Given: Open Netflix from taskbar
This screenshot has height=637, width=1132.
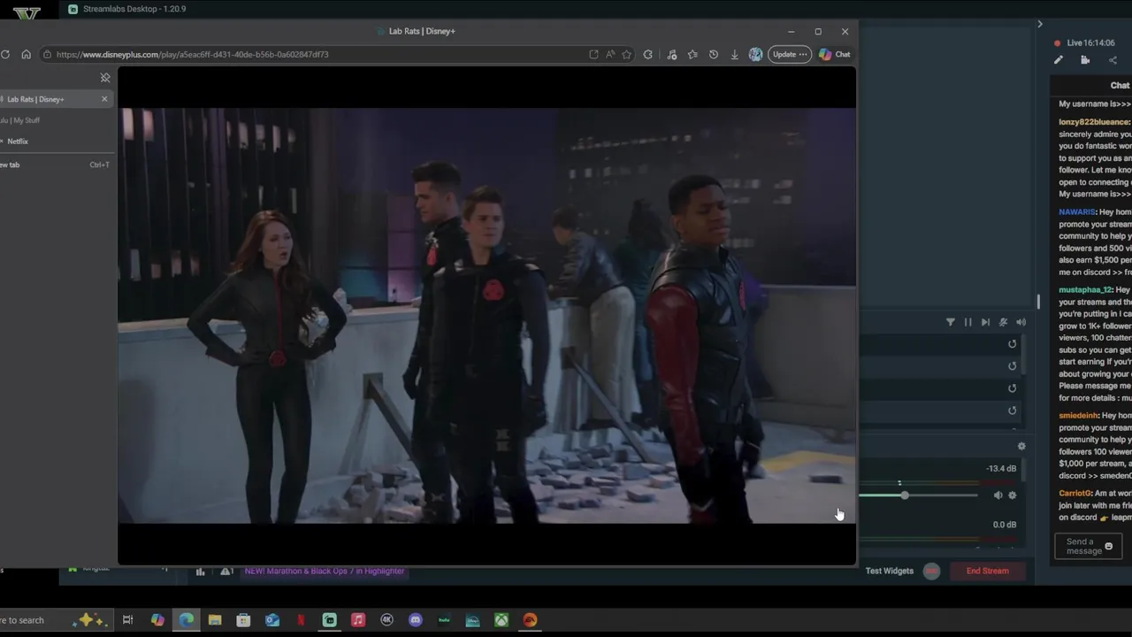Looking at the screenshot, I should 301,620.
